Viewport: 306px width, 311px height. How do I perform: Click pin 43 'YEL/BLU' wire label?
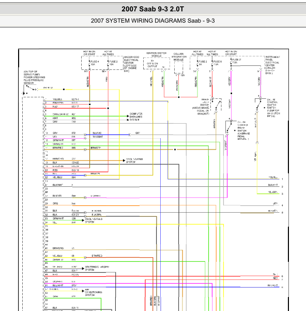point(57,256)
